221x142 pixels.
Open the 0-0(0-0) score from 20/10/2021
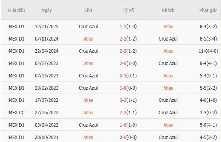(128, 137)
